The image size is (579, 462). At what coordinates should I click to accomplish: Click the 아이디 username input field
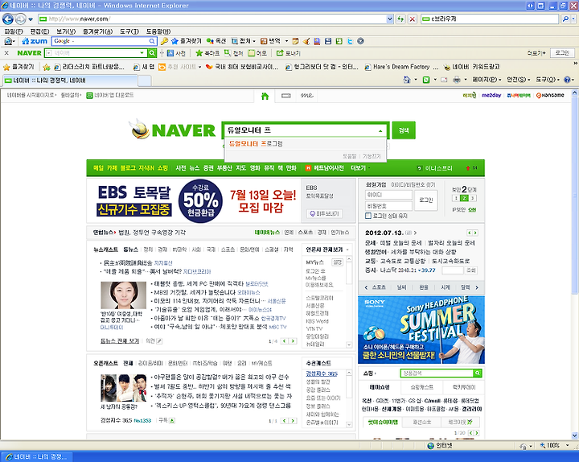[x=388, y=195]
